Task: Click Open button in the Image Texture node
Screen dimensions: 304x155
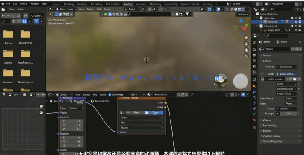Action: point(154,113)
